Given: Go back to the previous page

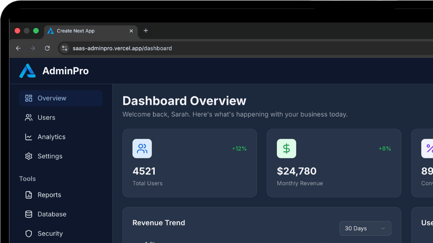Looking at the screenshot, I should [18, 48].
